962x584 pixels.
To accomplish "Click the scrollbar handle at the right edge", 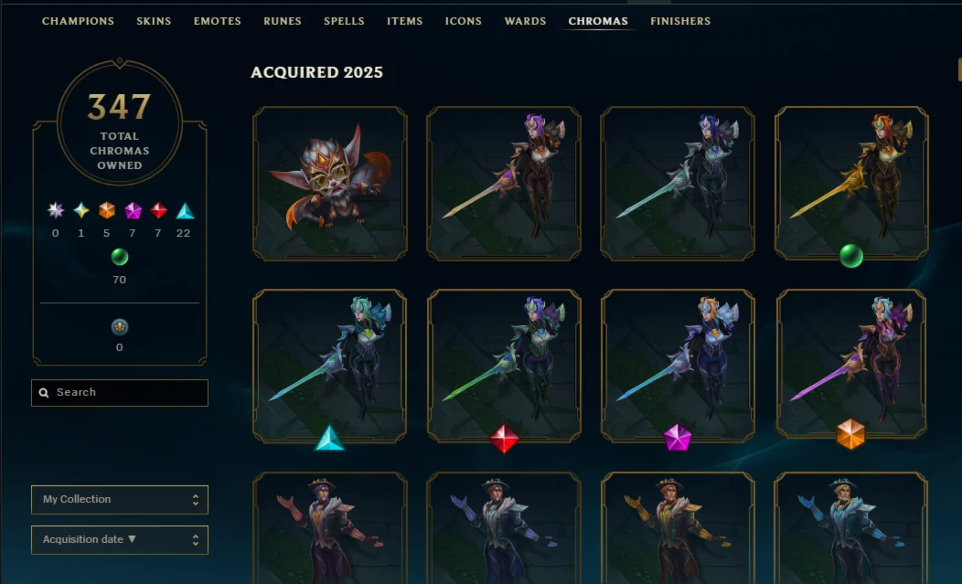I will tap(959, 69).
